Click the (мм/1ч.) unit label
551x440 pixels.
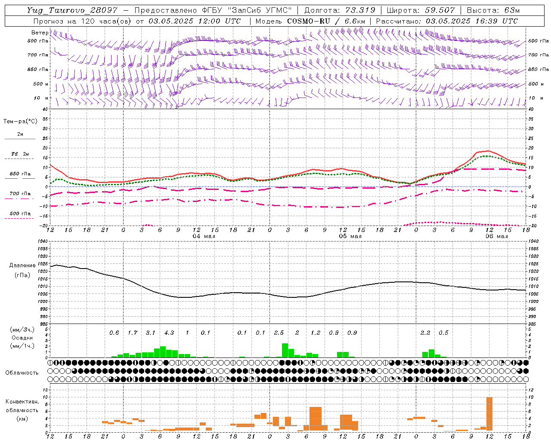(22, 346)
